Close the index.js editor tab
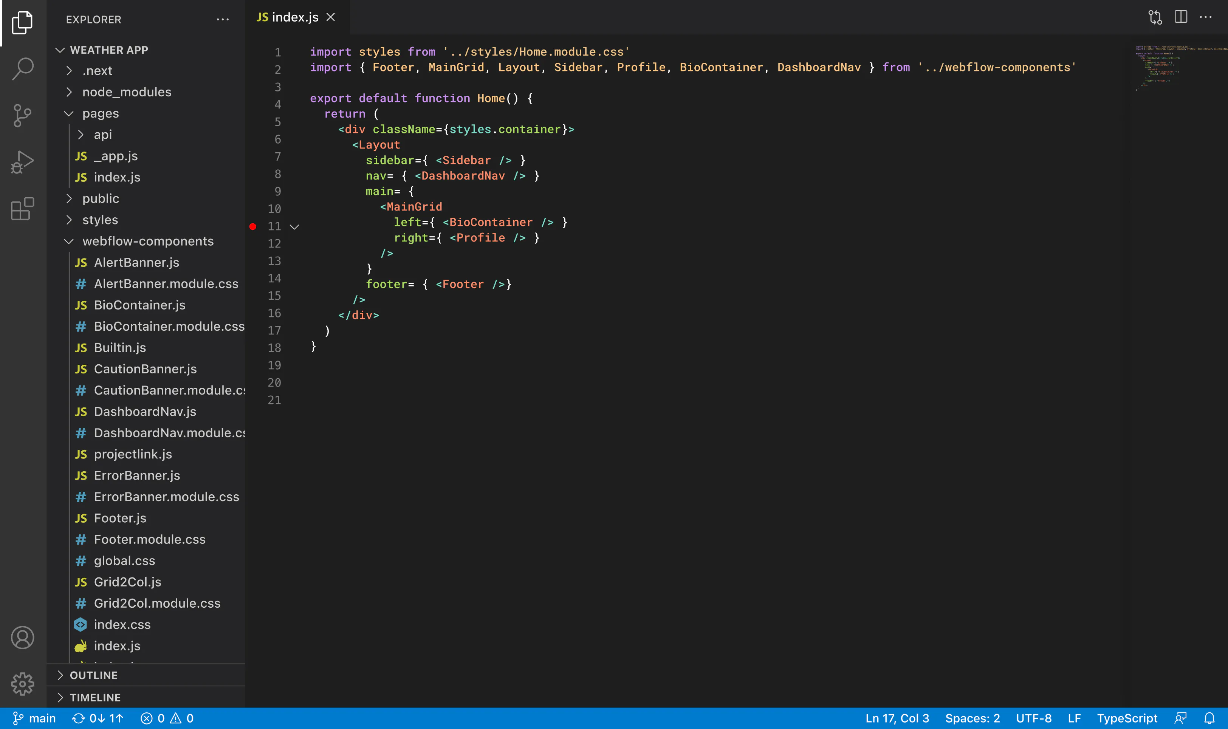1228x729 pixels. 331,17
